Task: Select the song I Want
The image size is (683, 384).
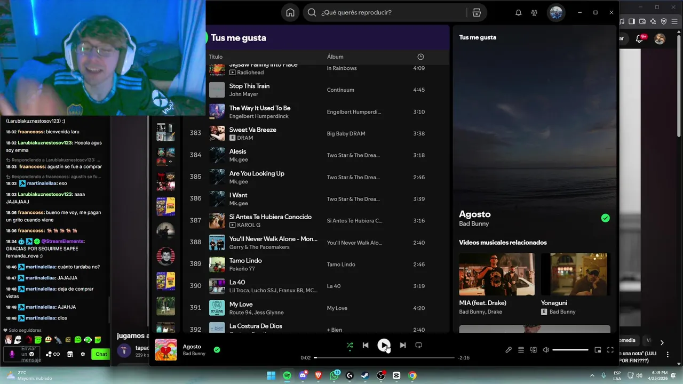Action: [x=239, y=195]
